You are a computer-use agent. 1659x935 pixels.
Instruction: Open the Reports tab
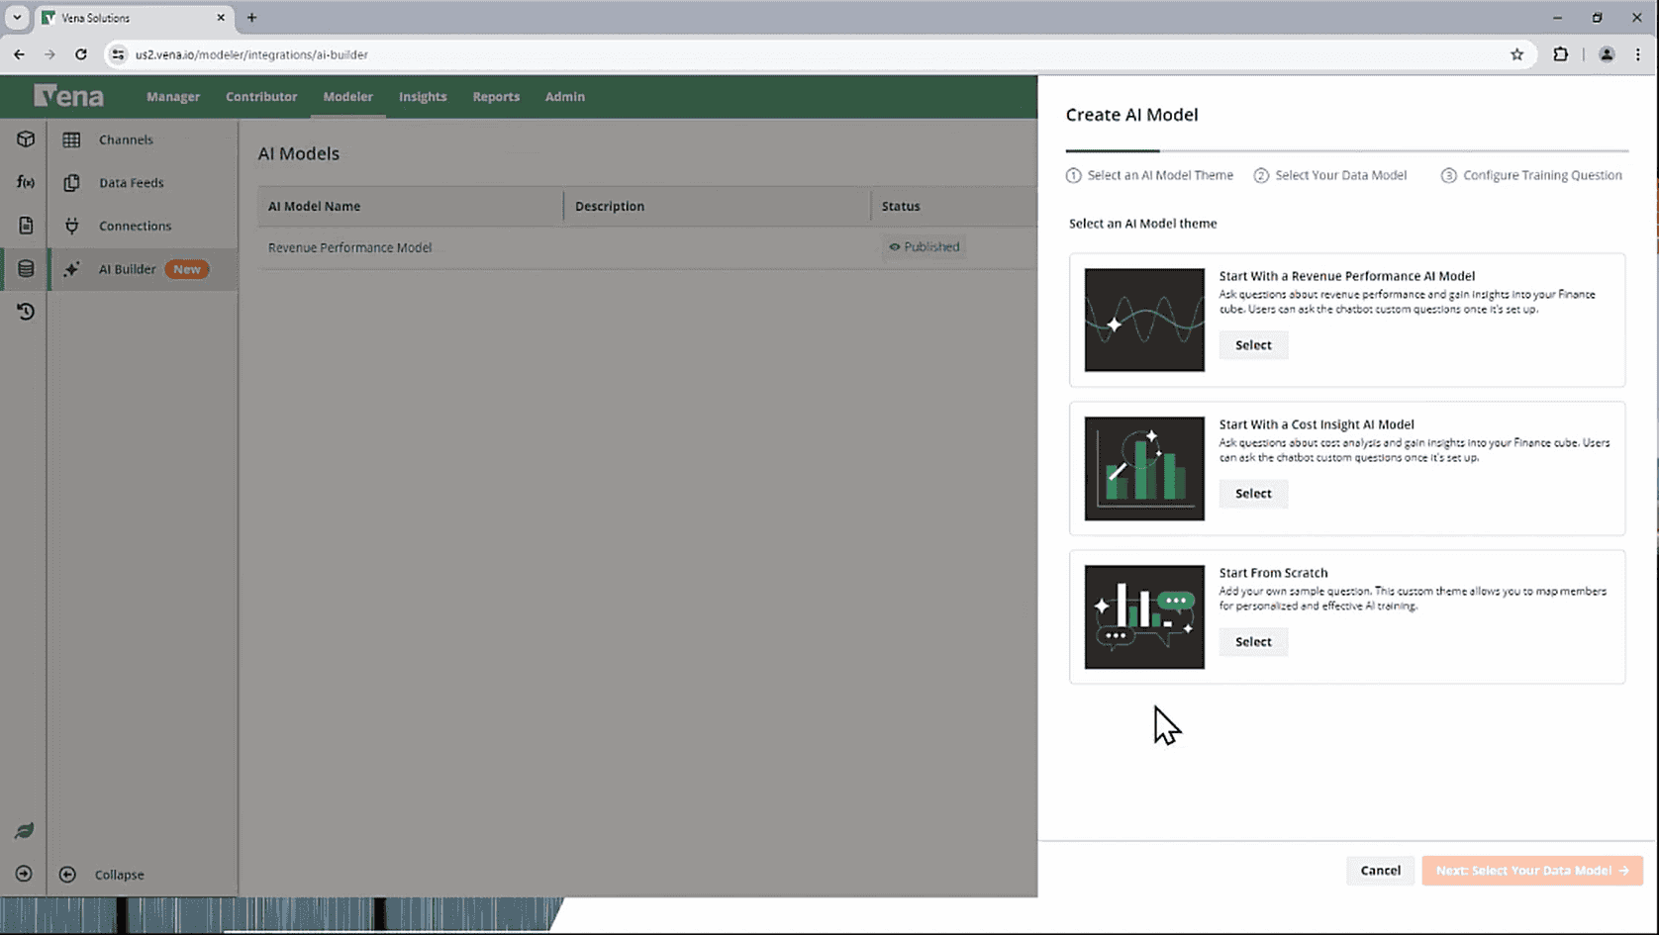click(x=495, y=96)
